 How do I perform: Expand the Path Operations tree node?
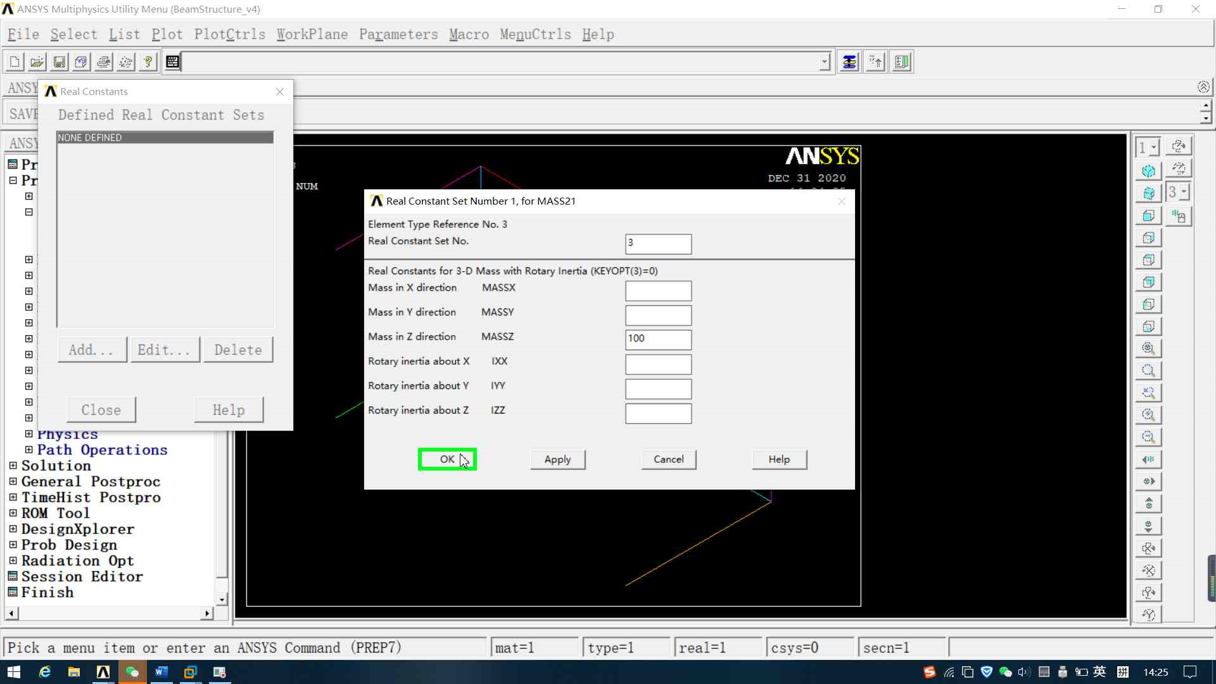(28, 450)
